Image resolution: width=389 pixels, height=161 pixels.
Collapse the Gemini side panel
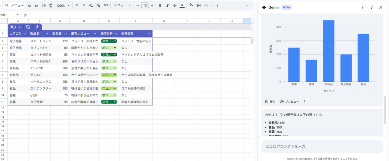[372, 7]
